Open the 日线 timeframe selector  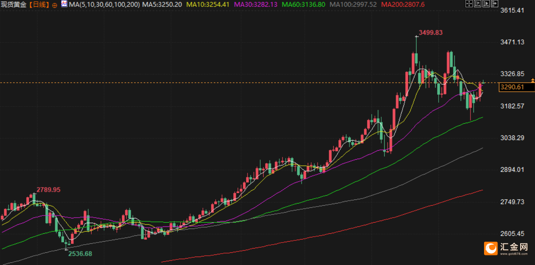[41, 5]
